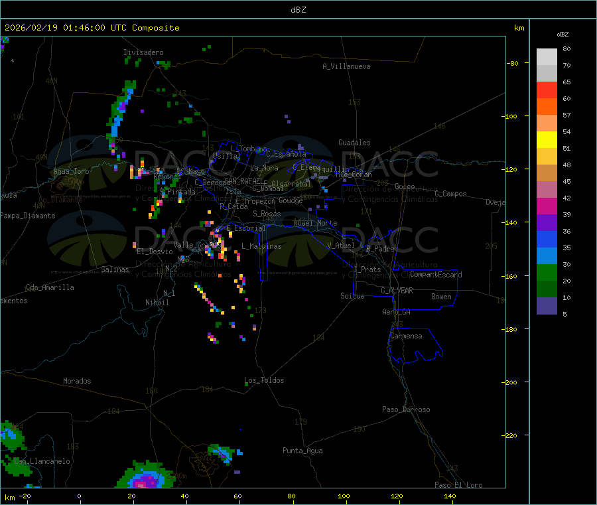The image size is (597, 505).
Task: Click the R_Padre map label
Action: [x=380, y=249]
